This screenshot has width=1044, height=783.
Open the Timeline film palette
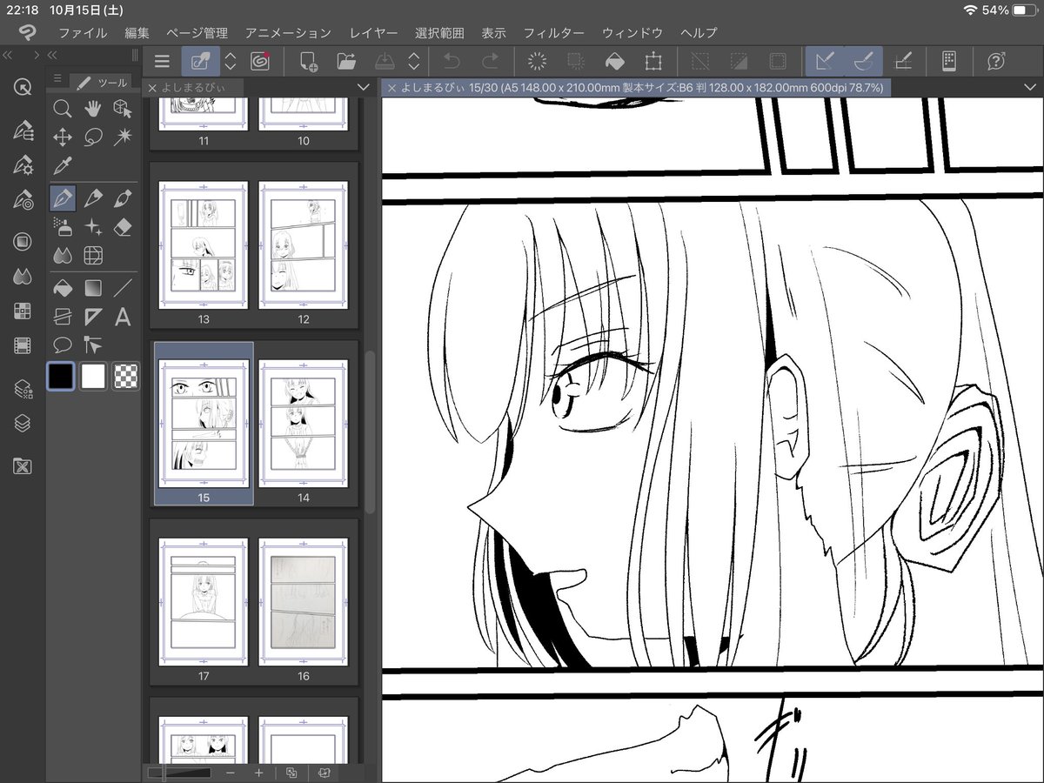tap(23, 345)
